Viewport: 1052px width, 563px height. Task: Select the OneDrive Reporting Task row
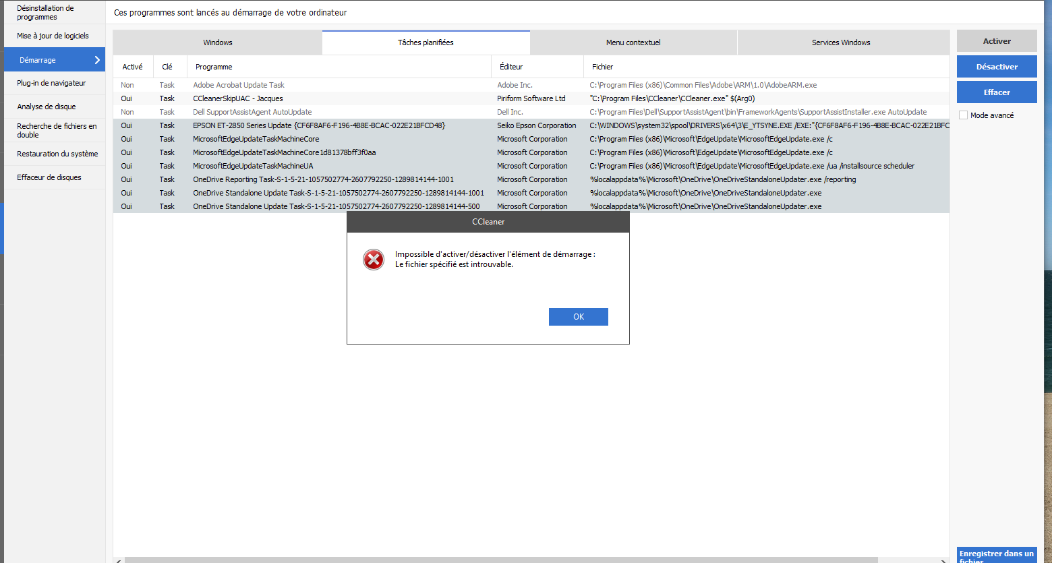click(531, 179)
